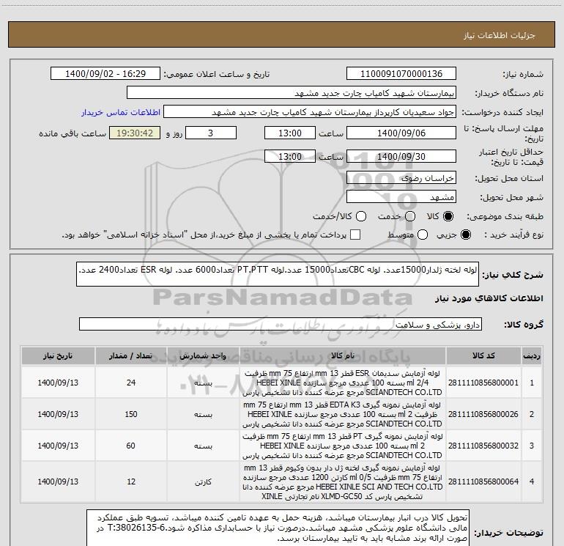Click the کد کالا column header
This screenshot has height=546, width=564.
(x=483, y=356)
